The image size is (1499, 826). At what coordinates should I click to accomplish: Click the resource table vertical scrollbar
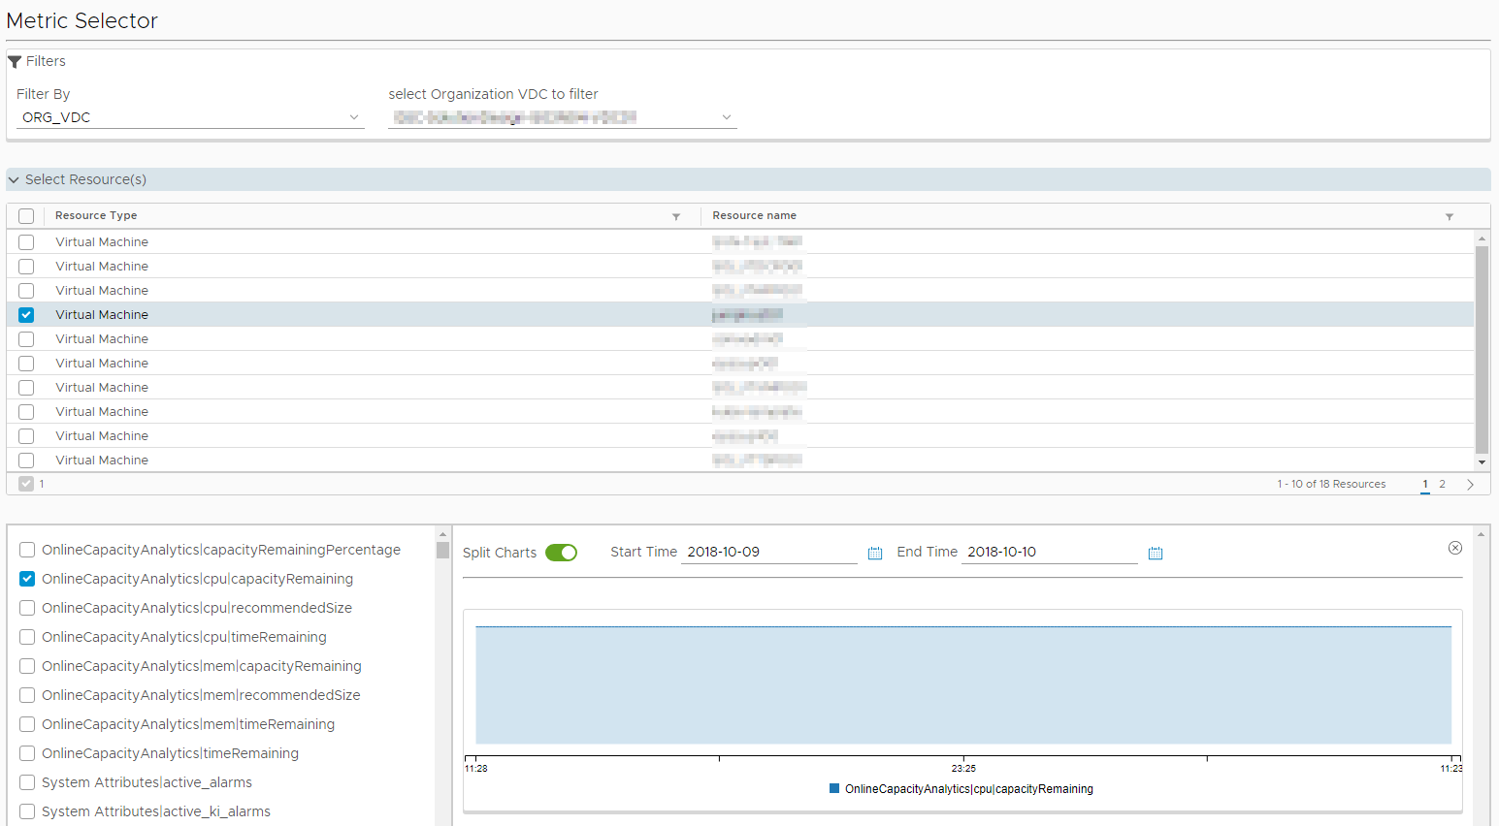click(1482, 349)
